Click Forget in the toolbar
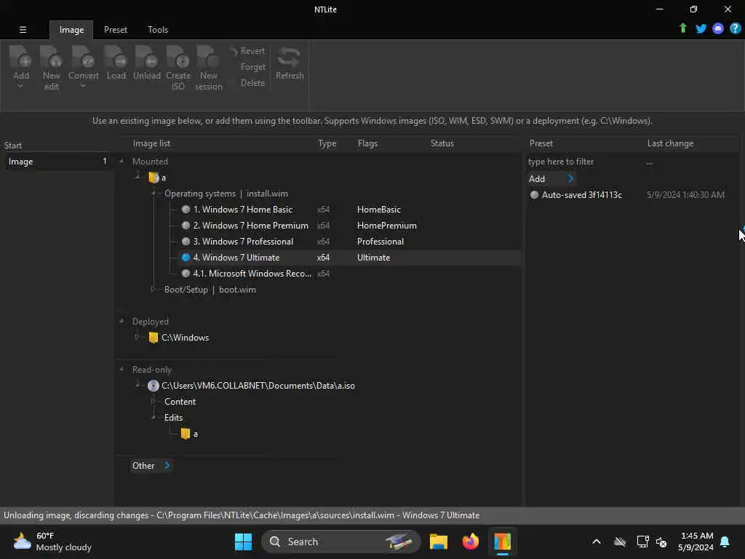The image size is (745, 559). tap(252, 67)
